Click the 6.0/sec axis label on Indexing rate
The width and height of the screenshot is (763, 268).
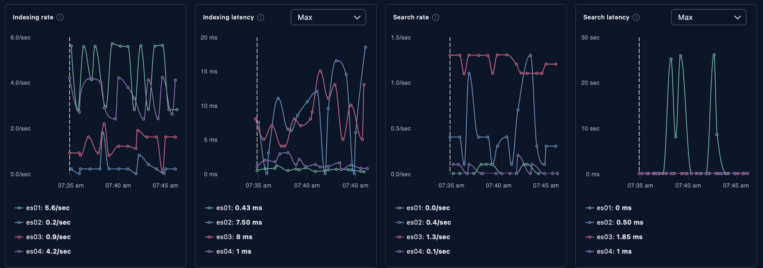[x=21, y=37]
